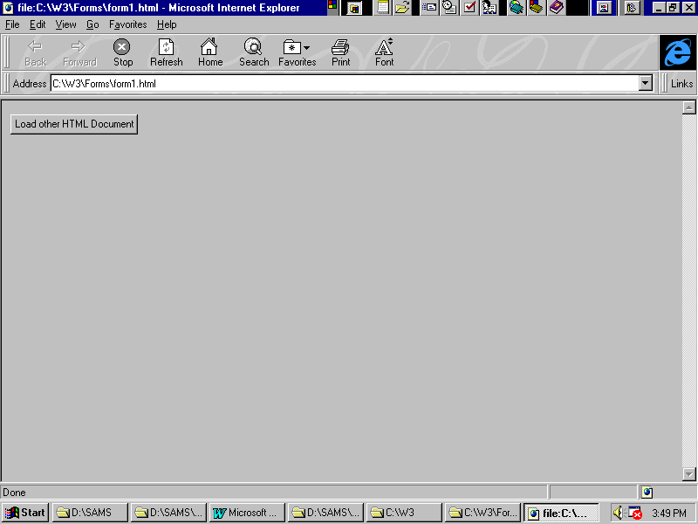Screen dimensions: 698x524
Task: Go to the Home page icon
Action: pos(209,47)
